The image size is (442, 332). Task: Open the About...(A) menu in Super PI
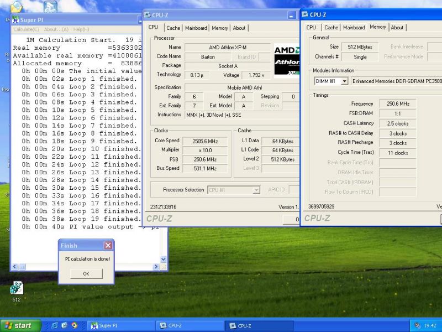56,29
